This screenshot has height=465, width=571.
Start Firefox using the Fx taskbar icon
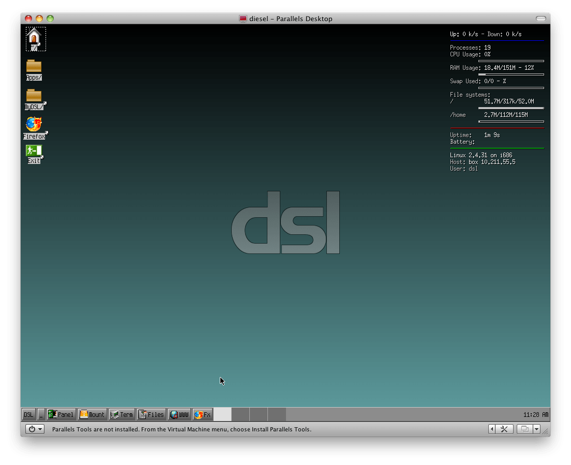202,414
